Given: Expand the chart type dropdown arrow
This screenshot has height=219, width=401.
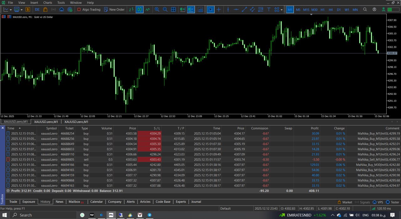Looking at the screenshot, I should point(22,10).
